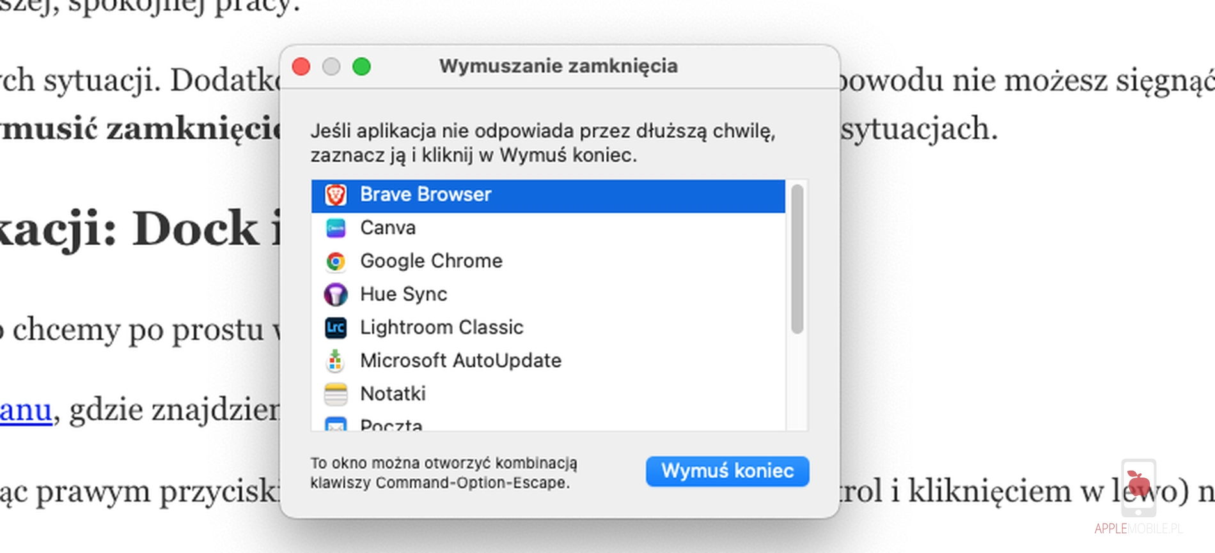Open the blue underlined article link
Image resolution: width=1215 pixels, height=553 pixels.
coord(26,411)
